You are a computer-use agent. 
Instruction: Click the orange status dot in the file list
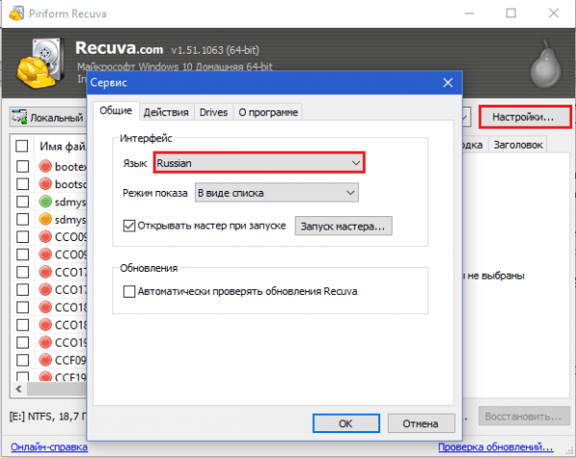coord(45,219)
